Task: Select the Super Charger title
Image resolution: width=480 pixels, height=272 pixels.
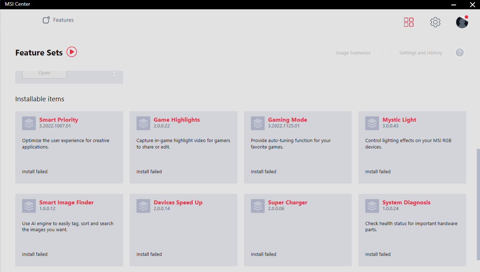Action: tap(288, 203)
